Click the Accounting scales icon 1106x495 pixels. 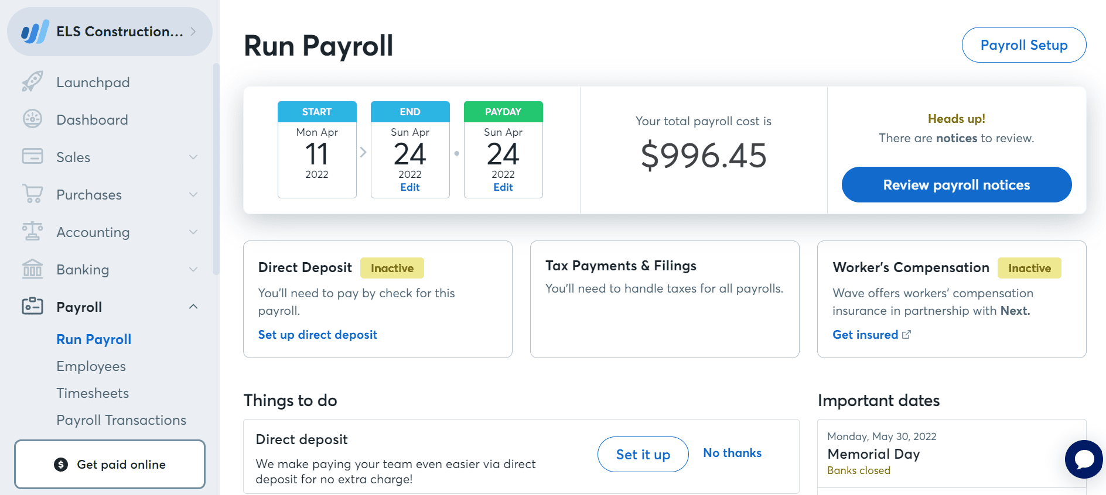click(x=32, y=232)
